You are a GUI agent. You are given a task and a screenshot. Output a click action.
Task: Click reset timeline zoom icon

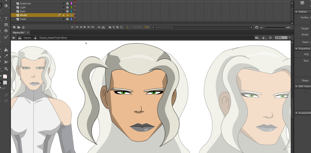tap(257, 27)
